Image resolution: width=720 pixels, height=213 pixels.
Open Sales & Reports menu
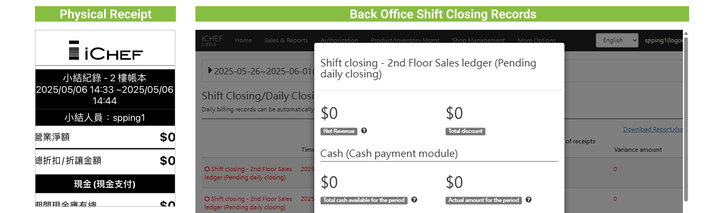286,40
